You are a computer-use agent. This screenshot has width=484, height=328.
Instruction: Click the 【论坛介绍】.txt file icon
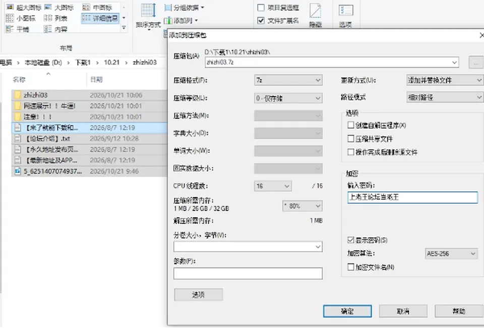click(x=18, y=139)
